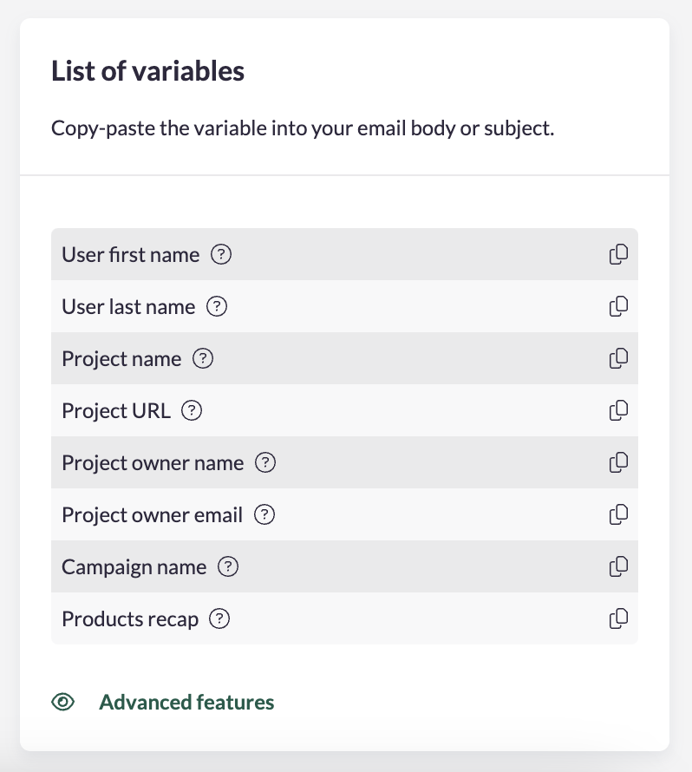Select the Campaign name row label
Image resolution: width=692 pixels, height=772 pixels.
pos(134,567)
